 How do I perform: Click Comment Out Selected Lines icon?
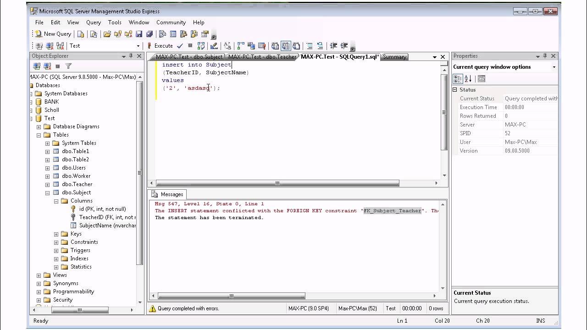tap(310, 46)
